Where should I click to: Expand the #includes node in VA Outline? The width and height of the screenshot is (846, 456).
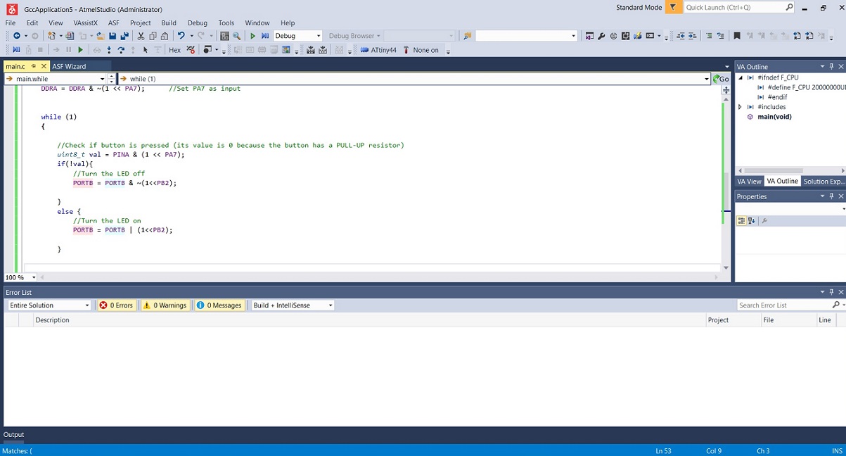tap(739, 106)
